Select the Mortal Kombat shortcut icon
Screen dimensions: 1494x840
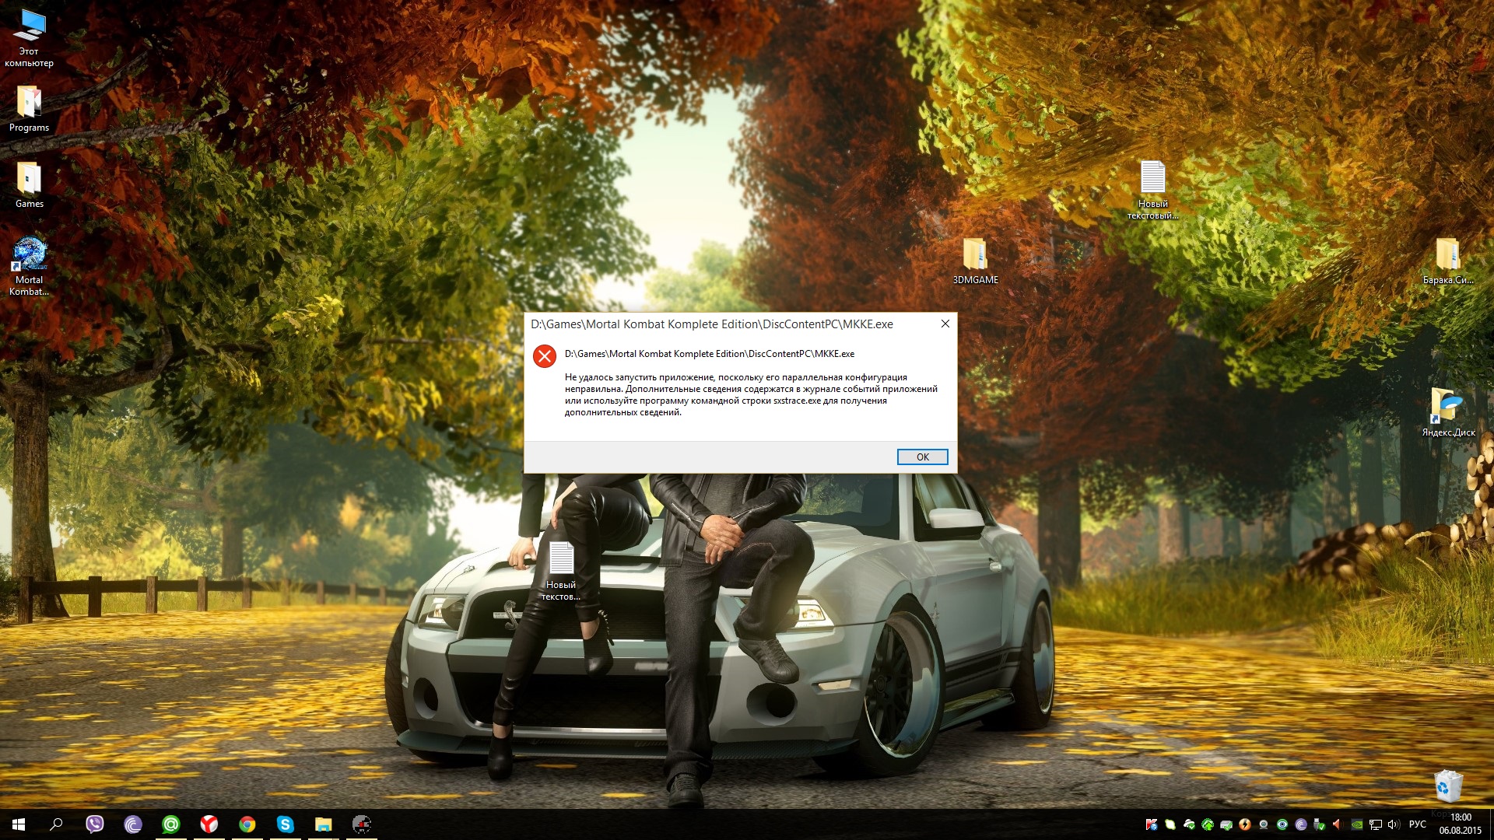point(30,267)
